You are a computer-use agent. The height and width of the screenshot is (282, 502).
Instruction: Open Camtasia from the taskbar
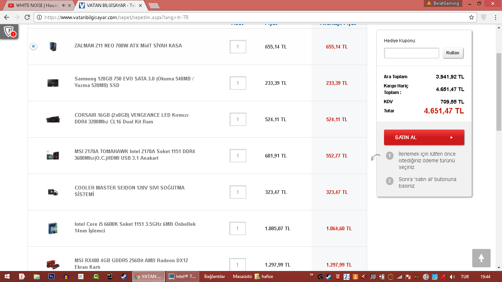click(x=96, y=276)
